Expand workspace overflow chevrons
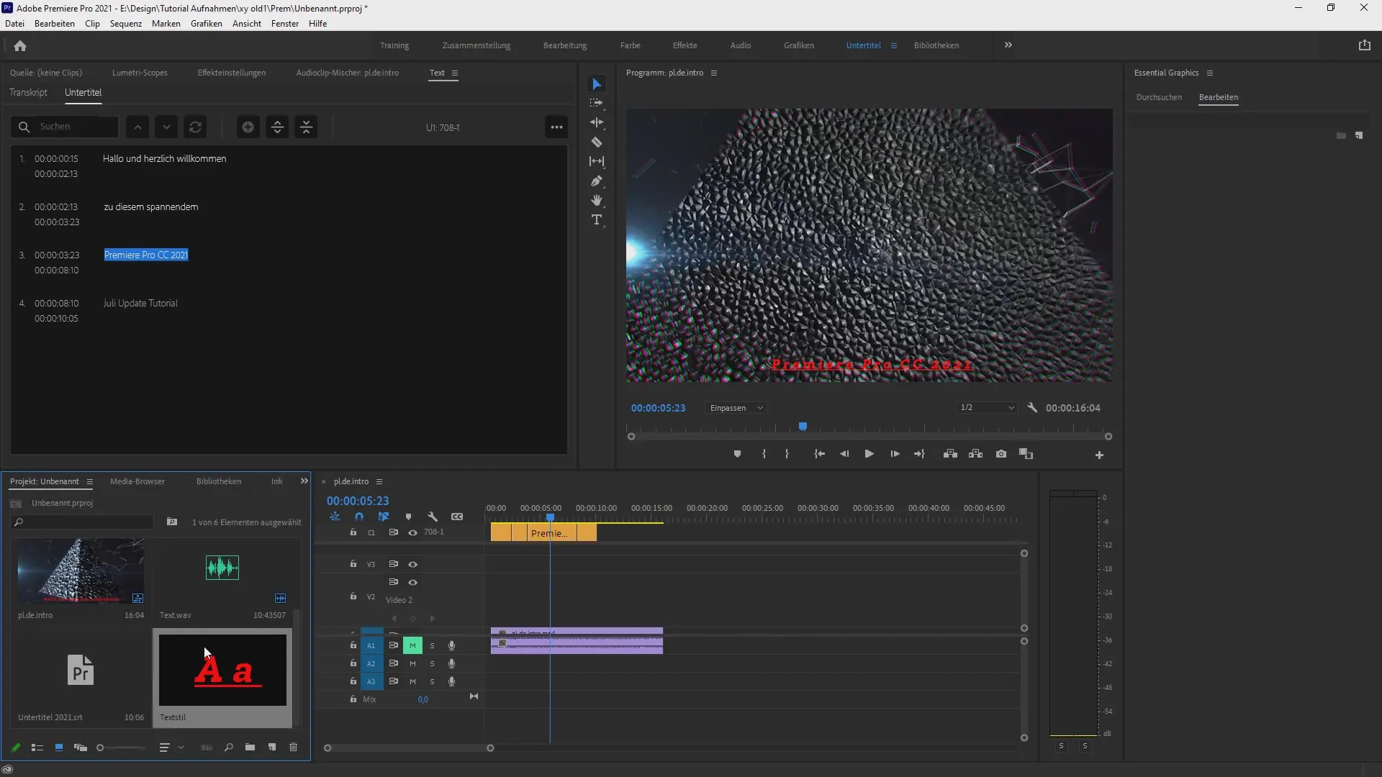The image size is (1382, 777). 1008,45
